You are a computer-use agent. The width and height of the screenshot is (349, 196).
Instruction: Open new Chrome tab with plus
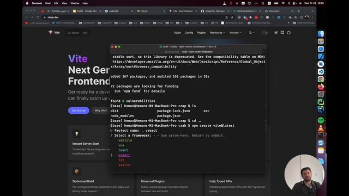coord(299,11)
